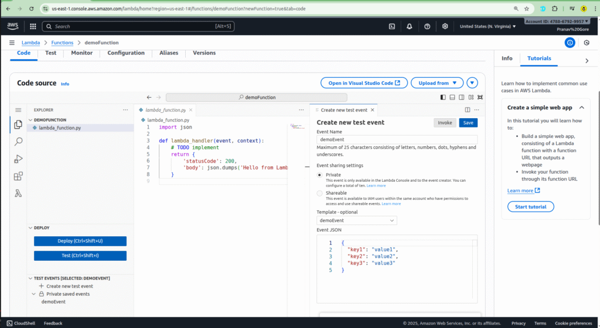This screenshot has height=328, width=600.
Task: Collapse the Create a simple web app card
Action: 582,108
